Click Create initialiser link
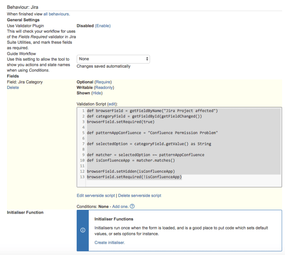The height and width of the screenshot is (255, 285). pyautogui.click(x=110, y=243)
